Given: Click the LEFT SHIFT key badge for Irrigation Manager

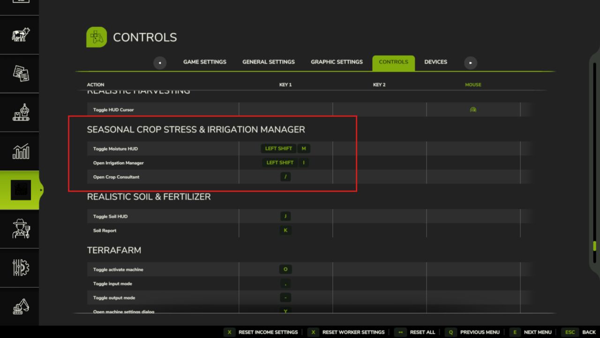Looking at the screenshot, I should tap(279, 162).
